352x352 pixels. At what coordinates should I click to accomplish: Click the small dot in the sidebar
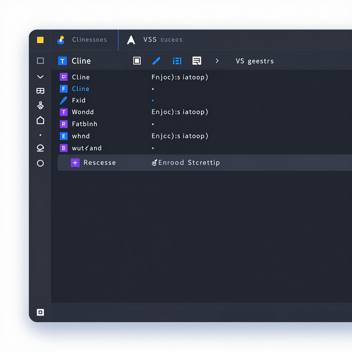click(x=41, y=135)
